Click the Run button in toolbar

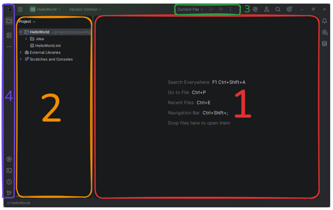(x=211, y=9)
